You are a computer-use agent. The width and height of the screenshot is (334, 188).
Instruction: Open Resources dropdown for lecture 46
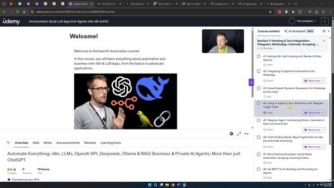pos(314,147)
